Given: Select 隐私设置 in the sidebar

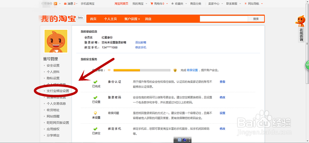Looking at the screenshot, I should click(x=53, y=78).
